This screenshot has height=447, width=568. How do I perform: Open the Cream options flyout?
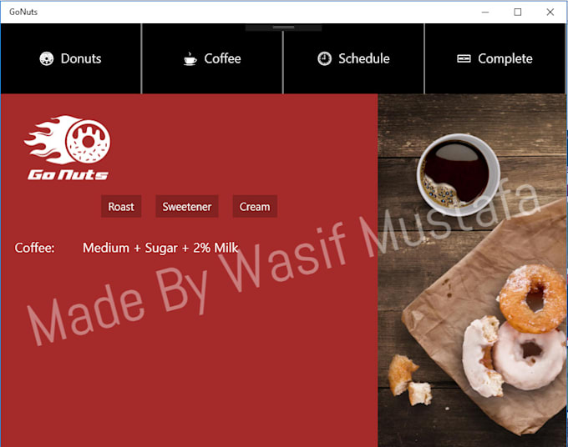pyautogui.click(x=255, y=207)
